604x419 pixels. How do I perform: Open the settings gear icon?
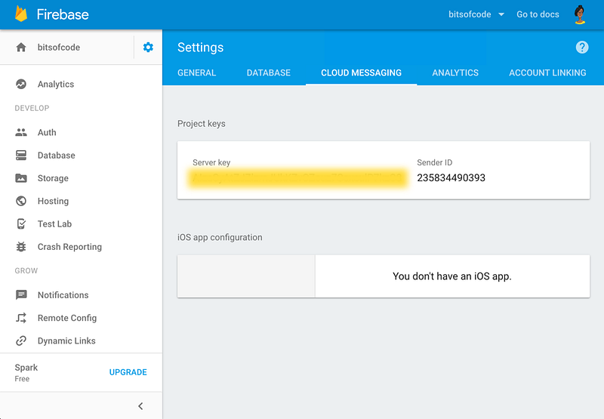click(148, 48)
